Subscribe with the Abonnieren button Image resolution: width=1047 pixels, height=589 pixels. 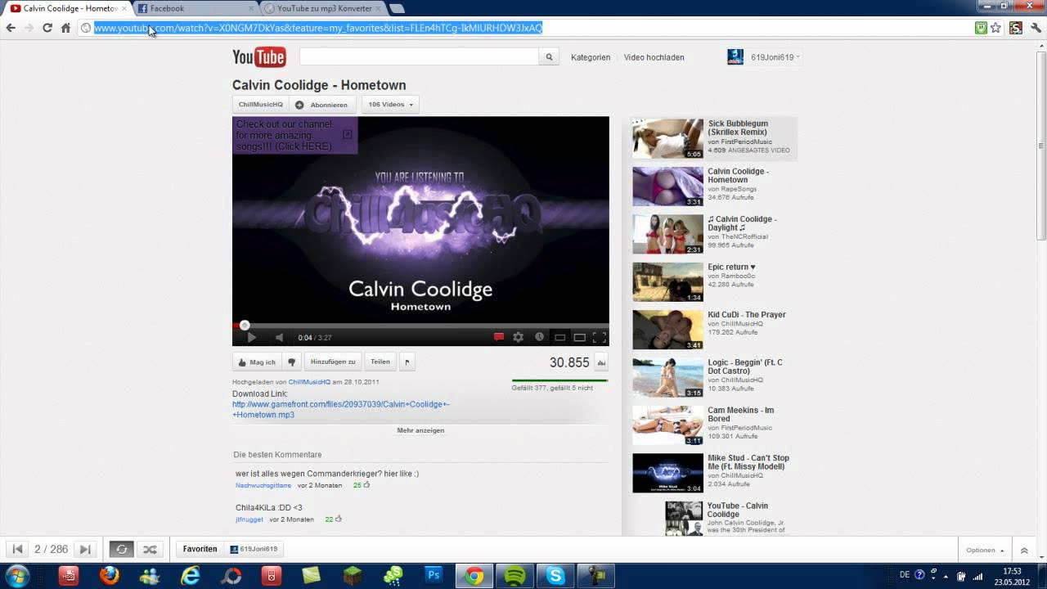pos(322,105)
